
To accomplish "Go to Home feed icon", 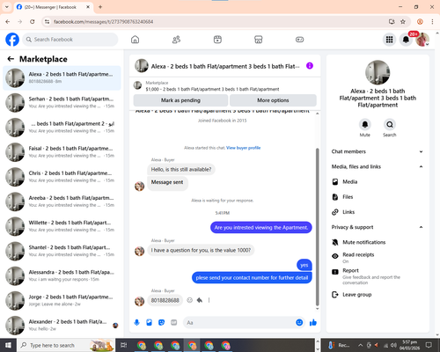I will pyautogui.click(x=135, y=40).
